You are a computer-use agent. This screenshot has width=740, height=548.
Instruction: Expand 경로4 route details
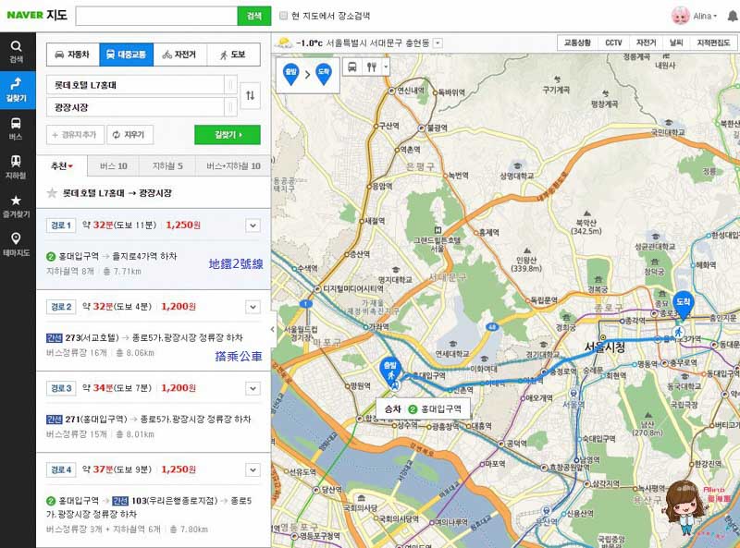[253, 470]
